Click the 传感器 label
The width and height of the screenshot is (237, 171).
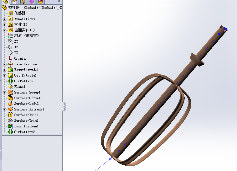click(20, 13)
